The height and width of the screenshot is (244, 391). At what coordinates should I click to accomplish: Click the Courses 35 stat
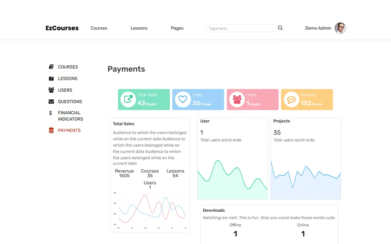coord(150,173)
